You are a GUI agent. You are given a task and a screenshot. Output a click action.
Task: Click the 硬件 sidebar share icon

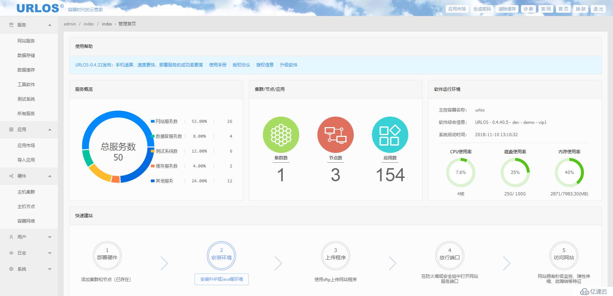tap(11, 176)
